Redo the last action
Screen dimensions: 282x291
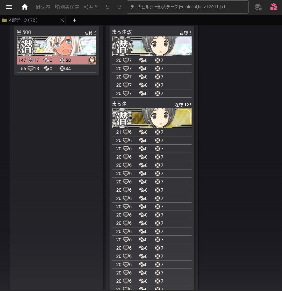119,7
